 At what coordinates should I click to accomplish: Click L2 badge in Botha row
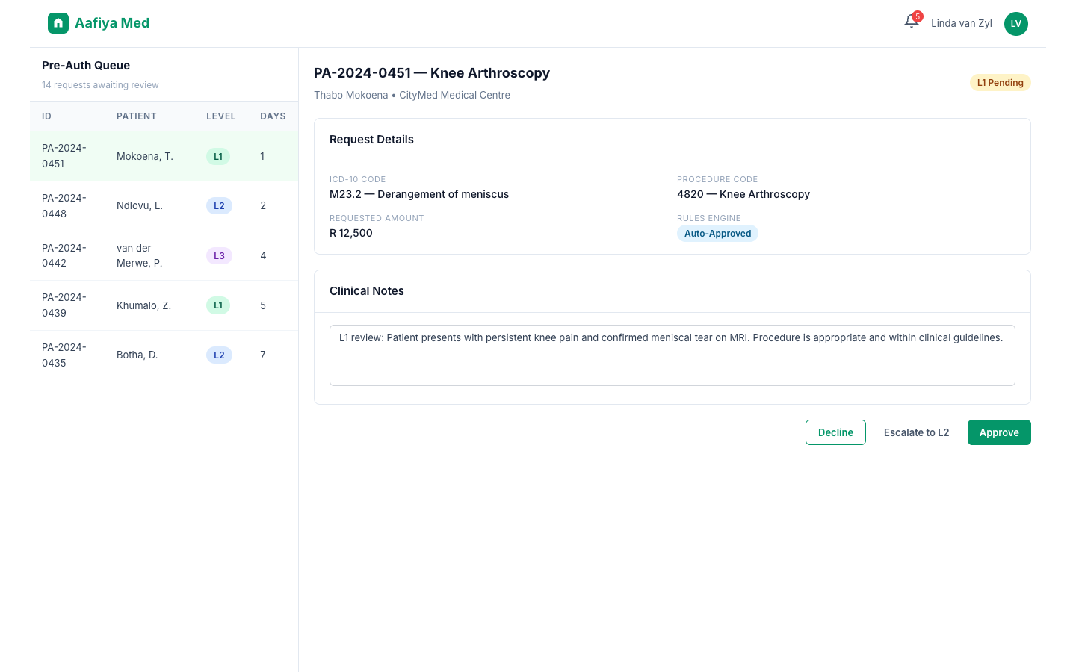[219, 355]
